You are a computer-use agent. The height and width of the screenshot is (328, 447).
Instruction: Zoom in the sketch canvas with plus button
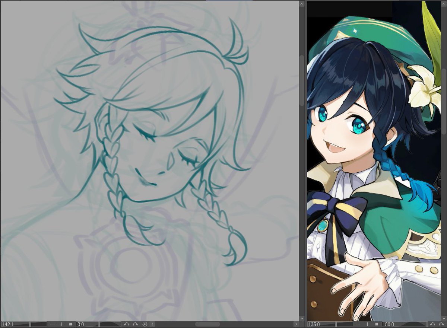[61, 324]
